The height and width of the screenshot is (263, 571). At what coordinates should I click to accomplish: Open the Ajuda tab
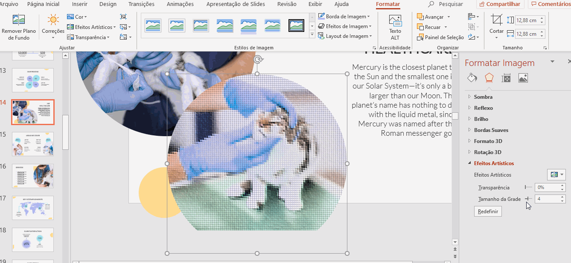tap(341, 4)
